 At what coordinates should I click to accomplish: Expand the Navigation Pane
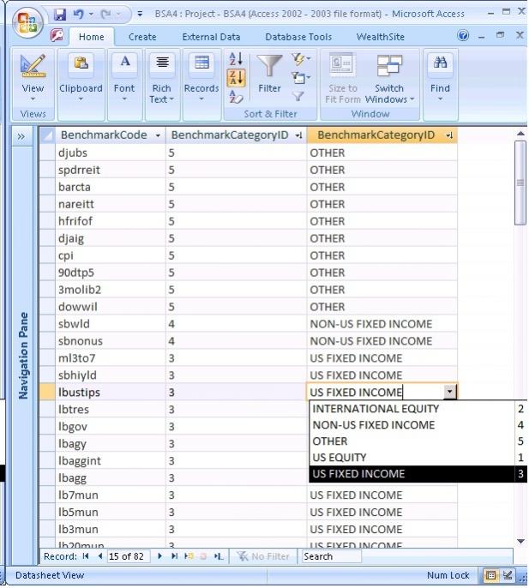[x=21, y=136]
